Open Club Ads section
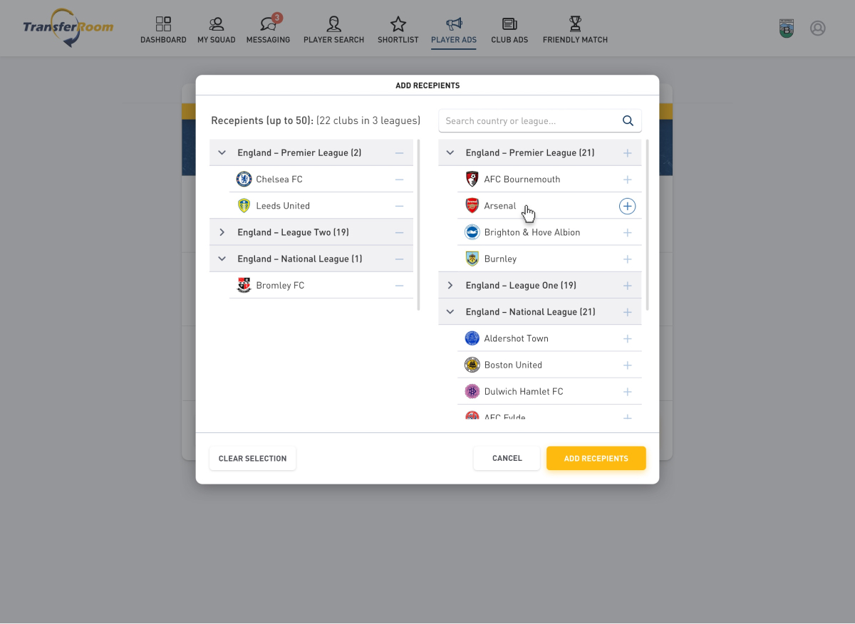The width and height of the screenshot is (855, 624). click(509, 30)
